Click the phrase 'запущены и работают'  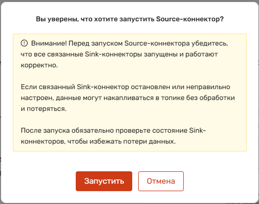click(x=181, y=54)
